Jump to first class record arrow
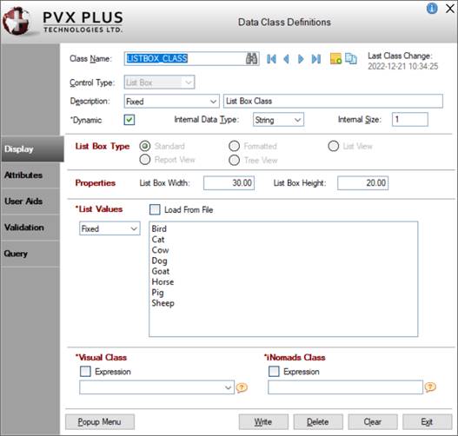The image size is (458, 436). (271, 59)
